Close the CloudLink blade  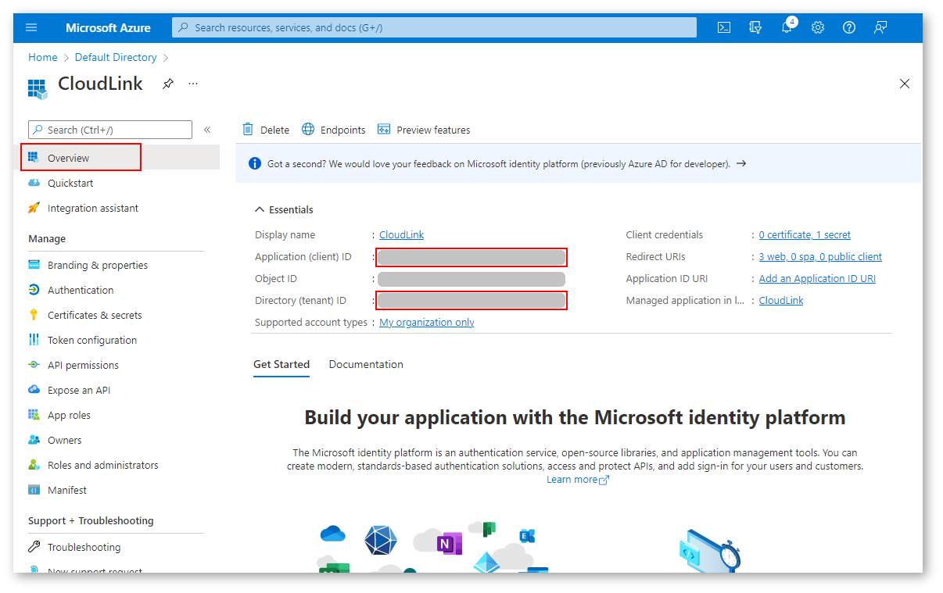[905, 84]
